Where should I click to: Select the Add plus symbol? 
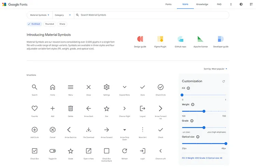(x=53, y=108)
